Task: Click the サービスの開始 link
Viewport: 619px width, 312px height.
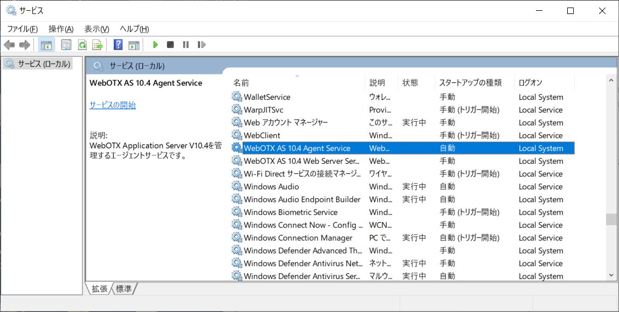Action: point(112,105)
